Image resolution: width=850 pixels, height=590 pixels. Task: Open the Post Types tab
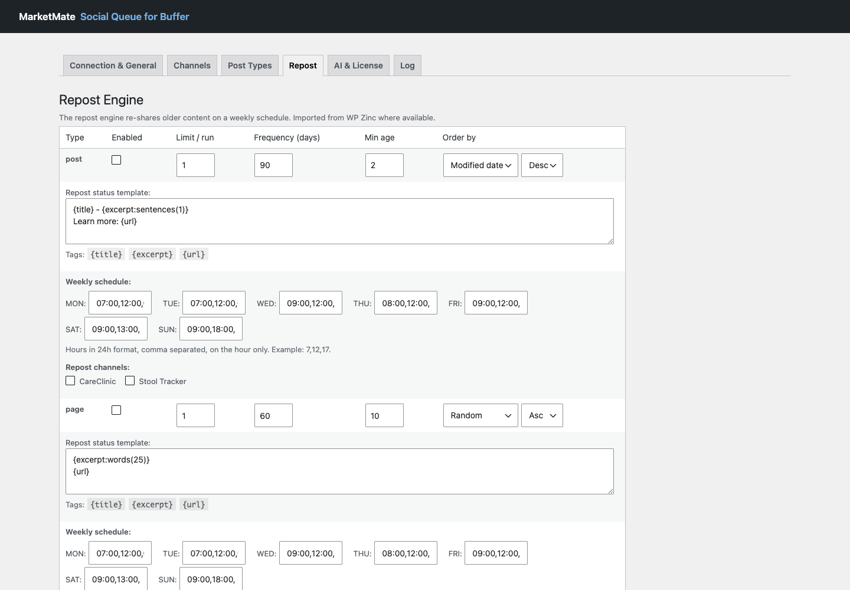[x=250, y=65]
